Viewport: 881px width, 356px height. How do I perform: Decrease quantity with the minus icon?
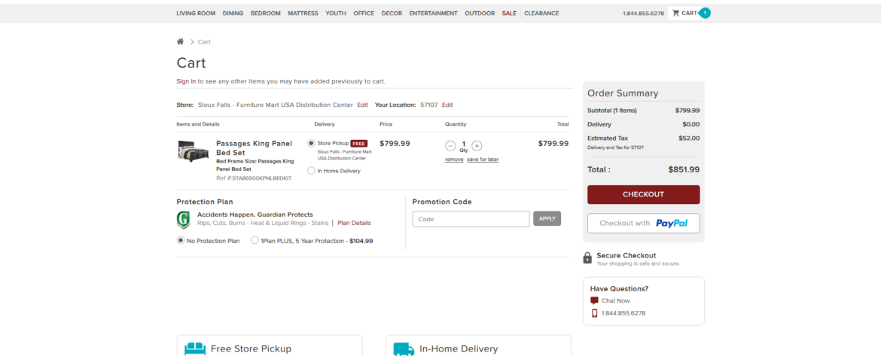[450, 146]
